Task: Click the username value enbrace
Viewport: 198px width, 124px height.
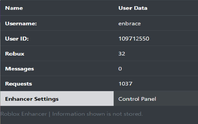Action: click(129, 24)
